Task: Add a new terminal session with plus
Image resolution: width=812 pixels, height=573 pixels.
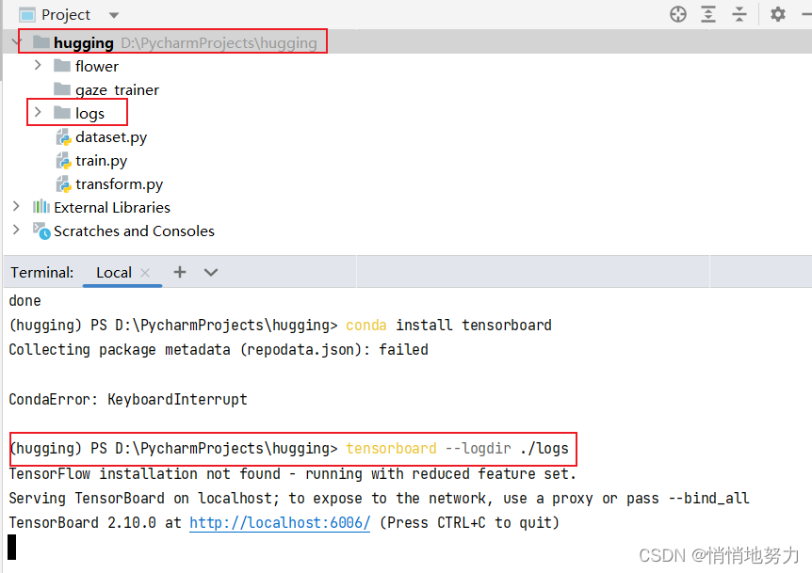Action: [x=180, y=272]
